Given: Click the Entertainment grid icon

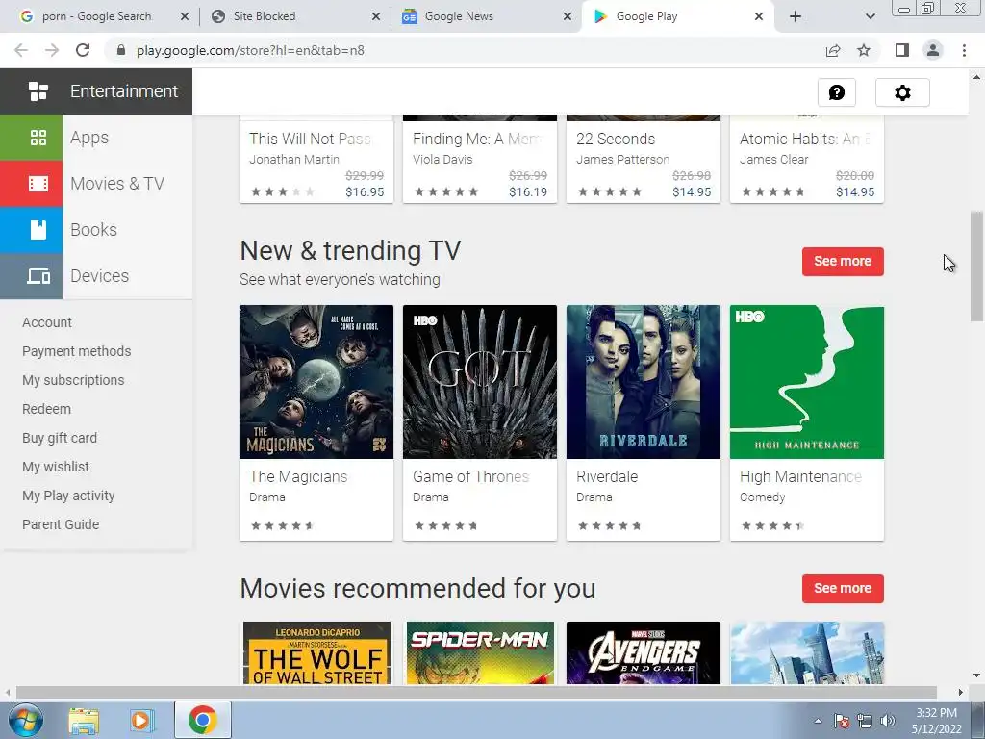Looking at the screenshot, I should 38,91.
